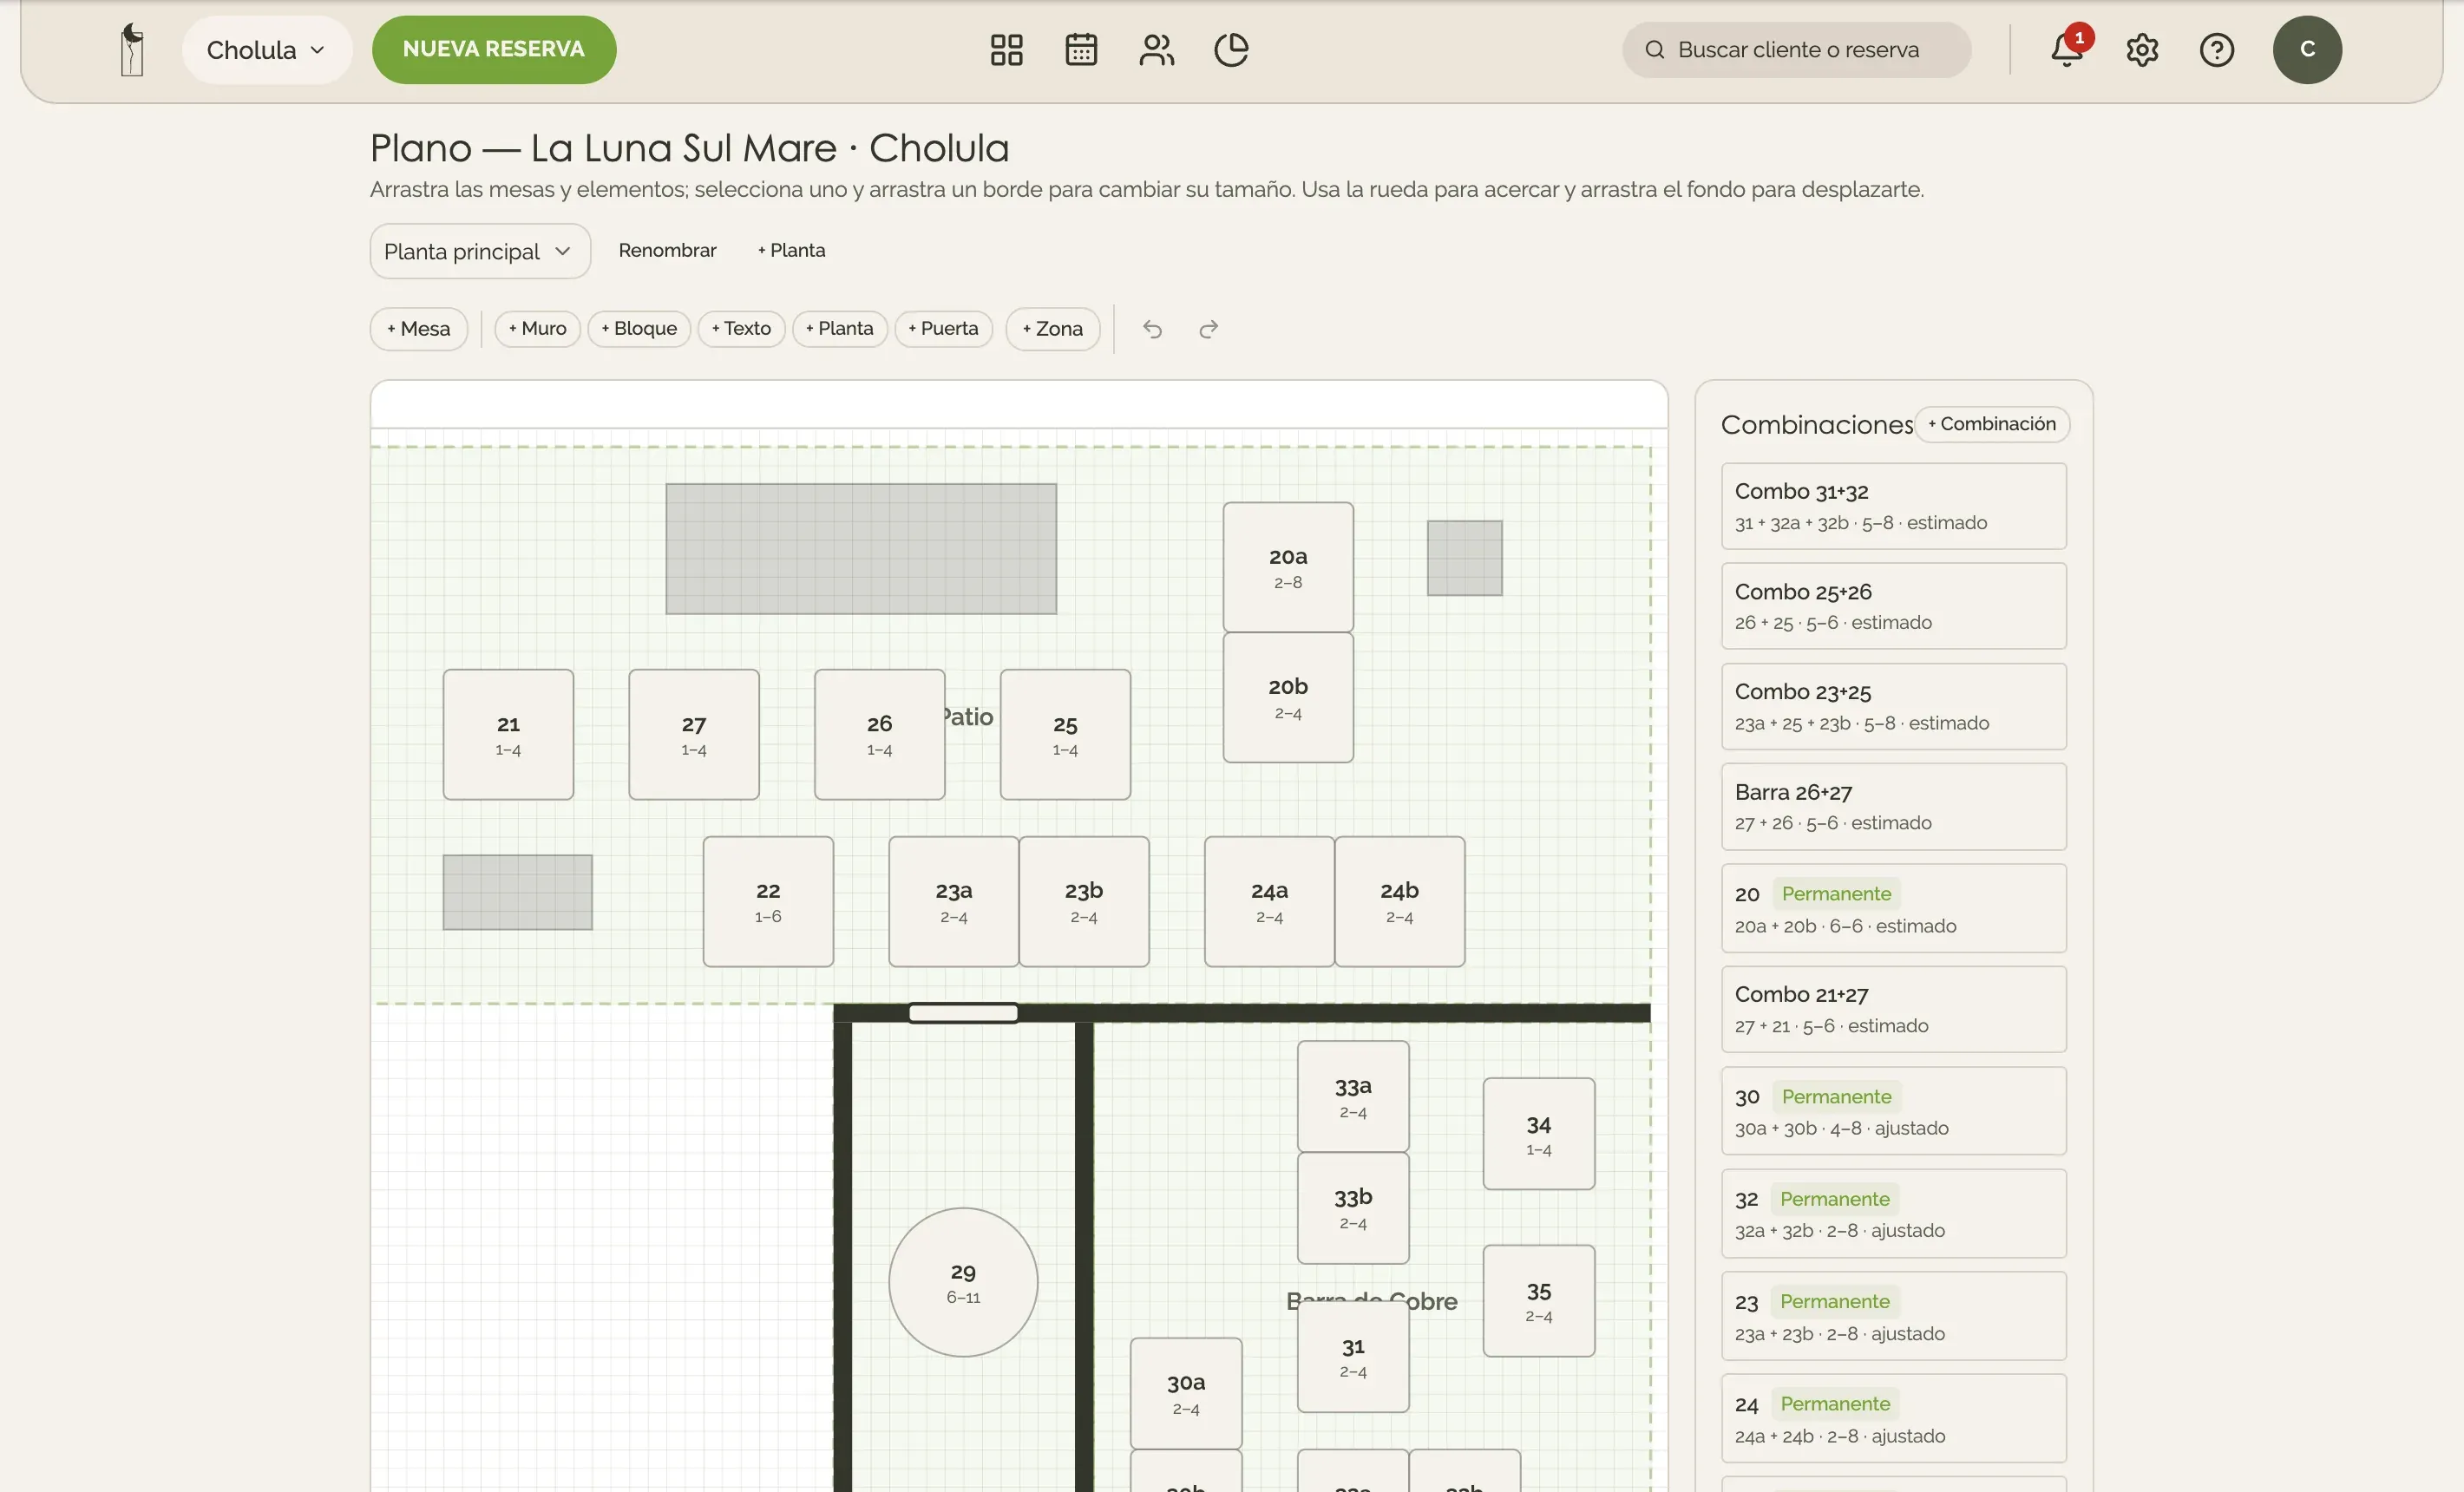The image size is (2464, 1492).
Task: Open the Combo 31+32 combination card
Action: click(1893, 506)
